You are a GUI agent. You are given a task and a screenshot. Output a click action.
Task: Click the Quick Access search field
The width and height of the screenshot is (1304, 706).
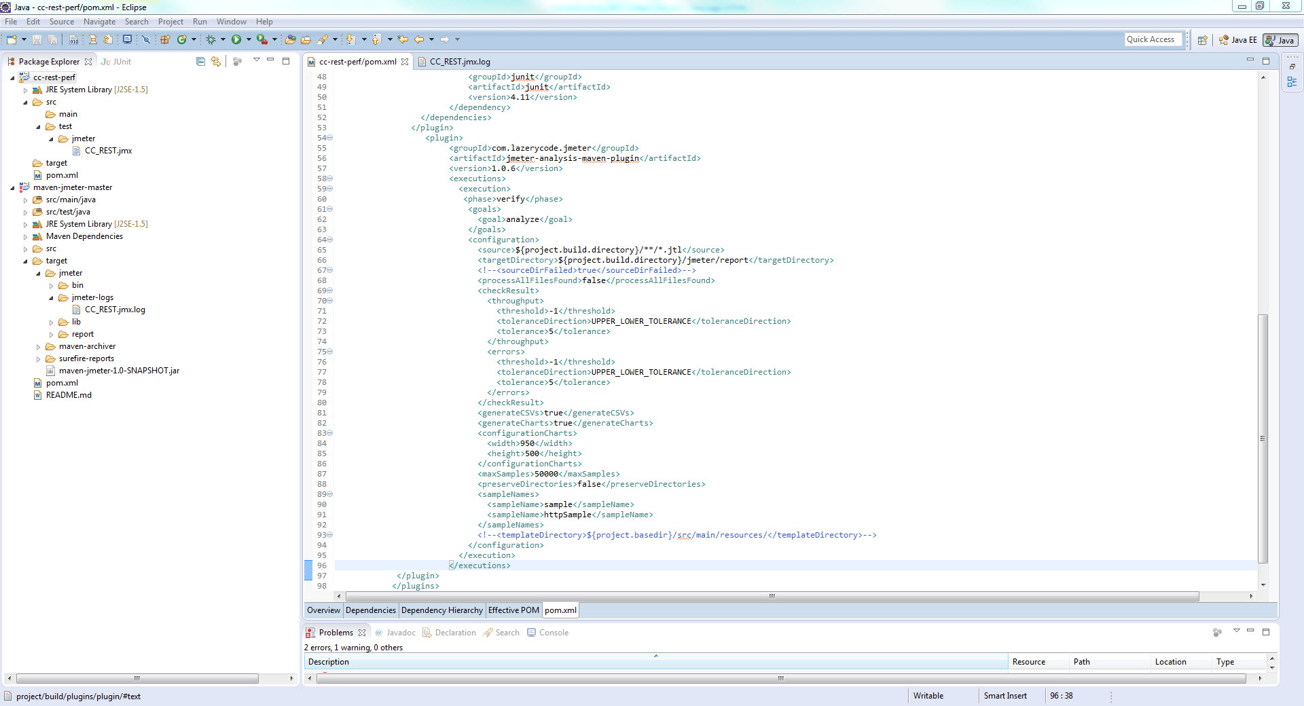pos(1153,39)
